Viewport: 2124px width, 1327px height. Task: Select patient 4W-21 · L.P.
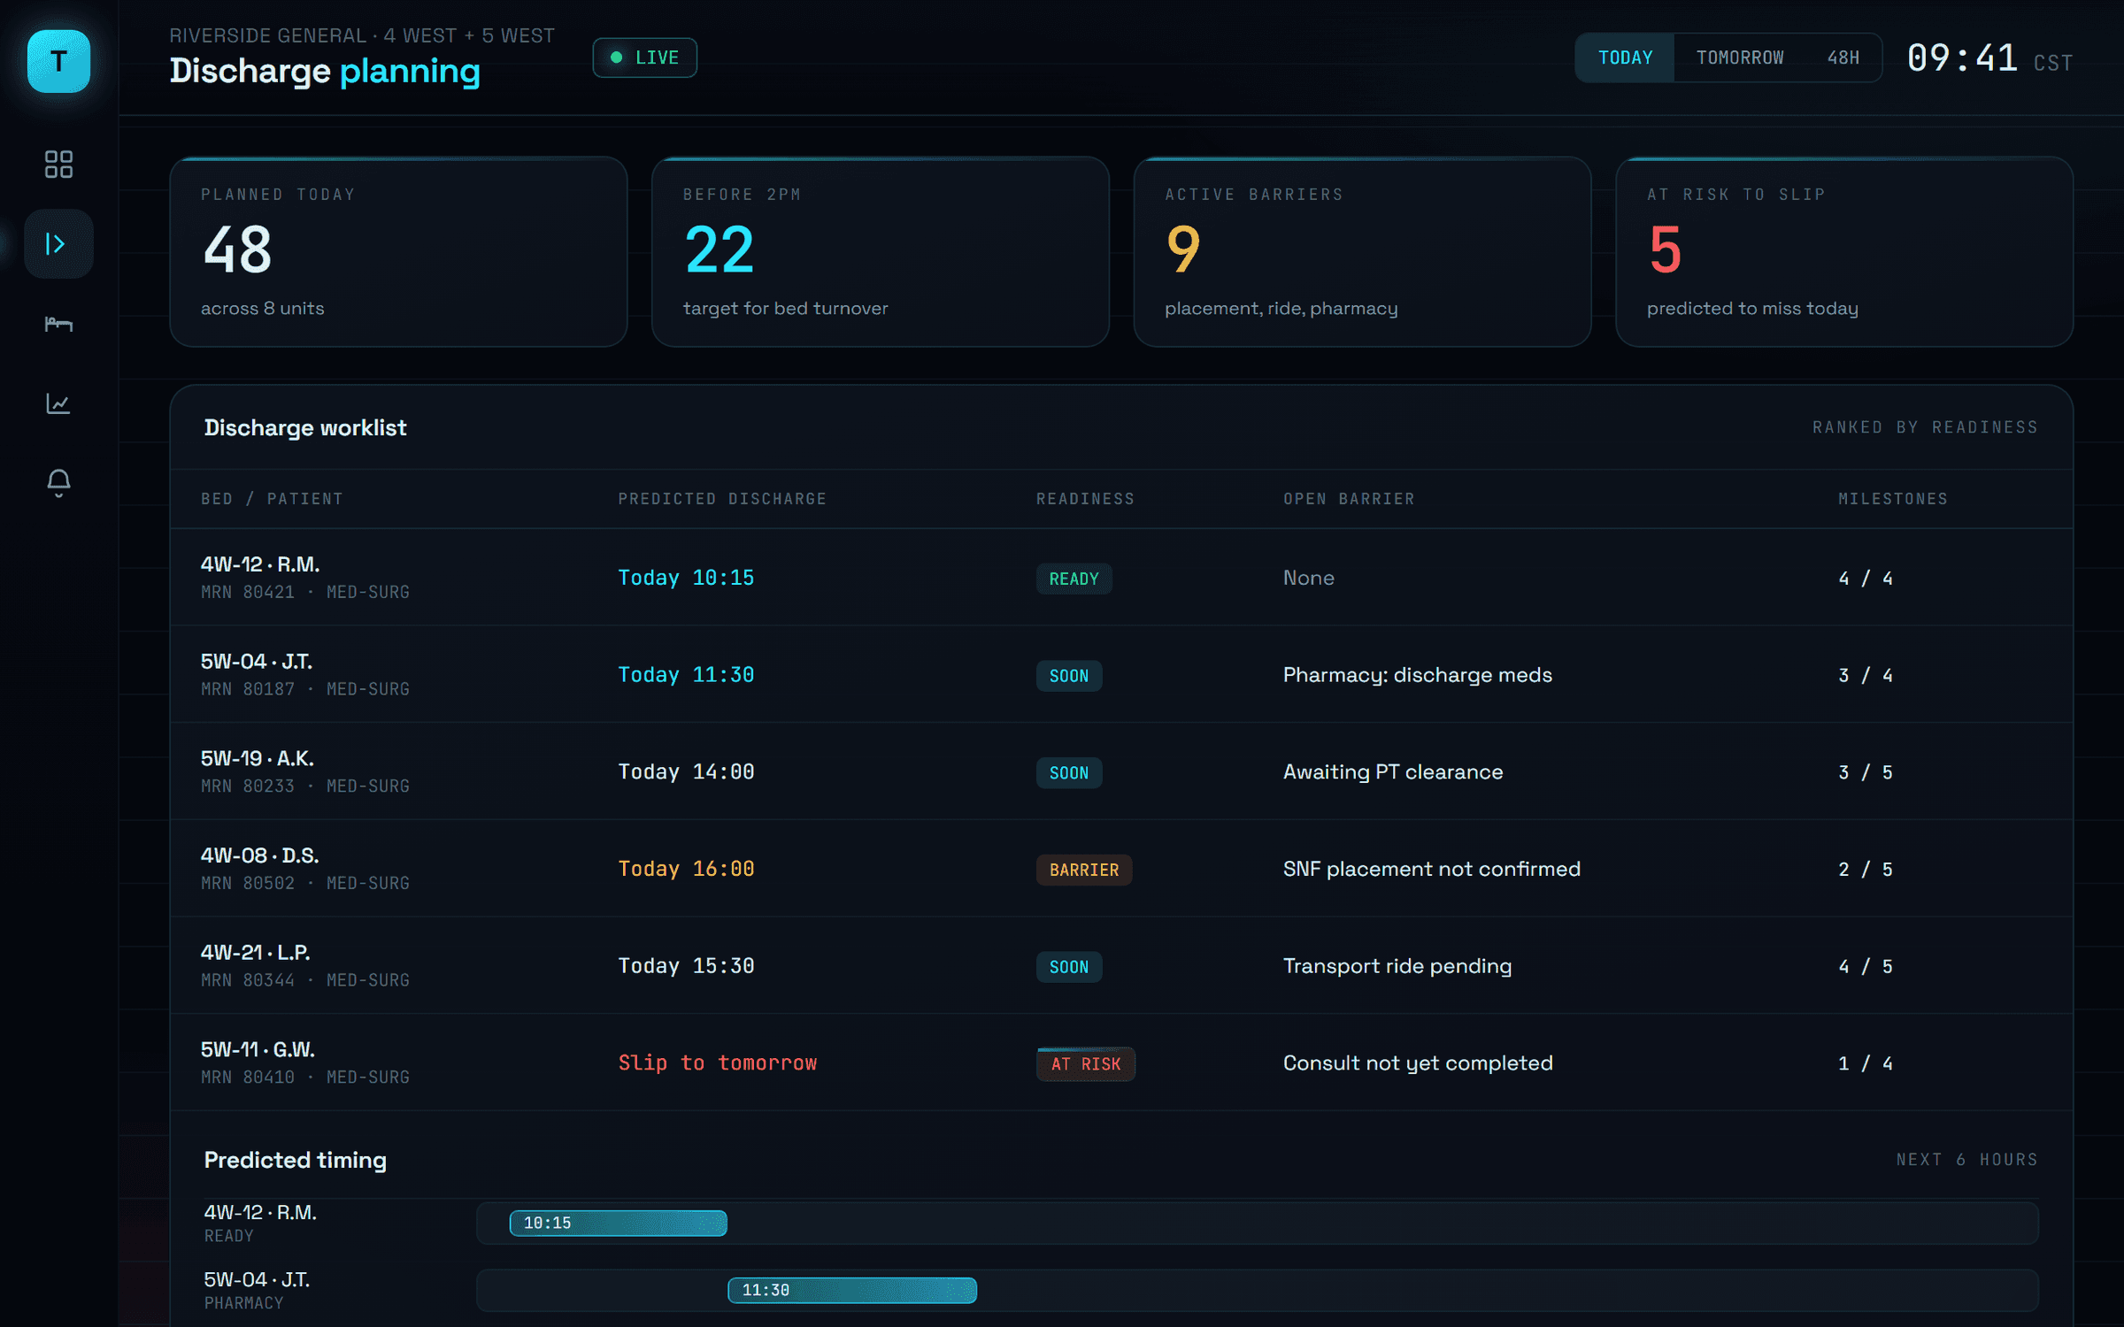[256, 953]
